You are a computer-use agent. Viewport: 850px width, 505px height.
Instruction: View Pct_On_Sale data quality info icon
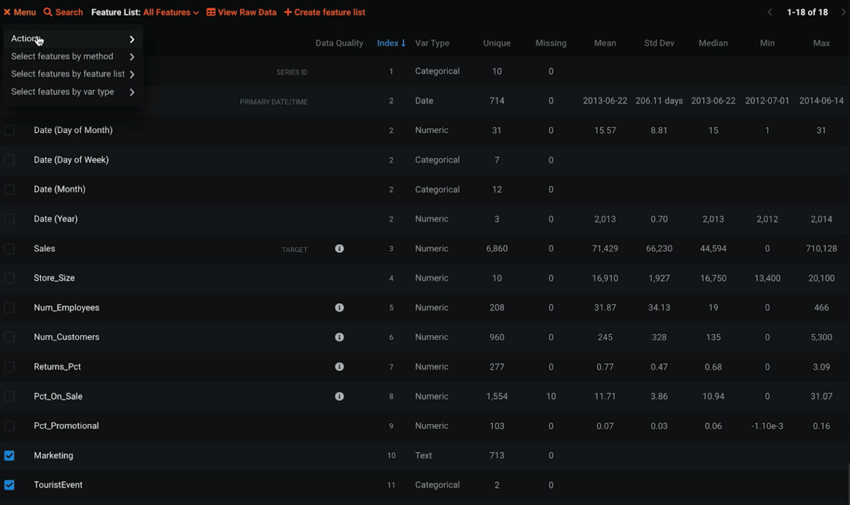[x=339, y=397]
